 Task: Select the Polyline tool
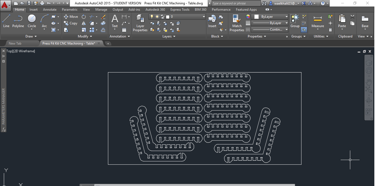pos(18,21)
